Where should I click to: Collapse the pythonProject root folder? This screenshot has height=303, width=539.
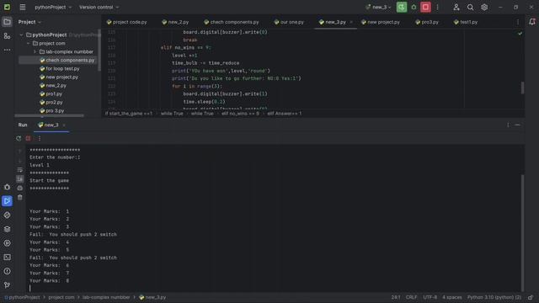pyautogui.click(x=21, y=35)
